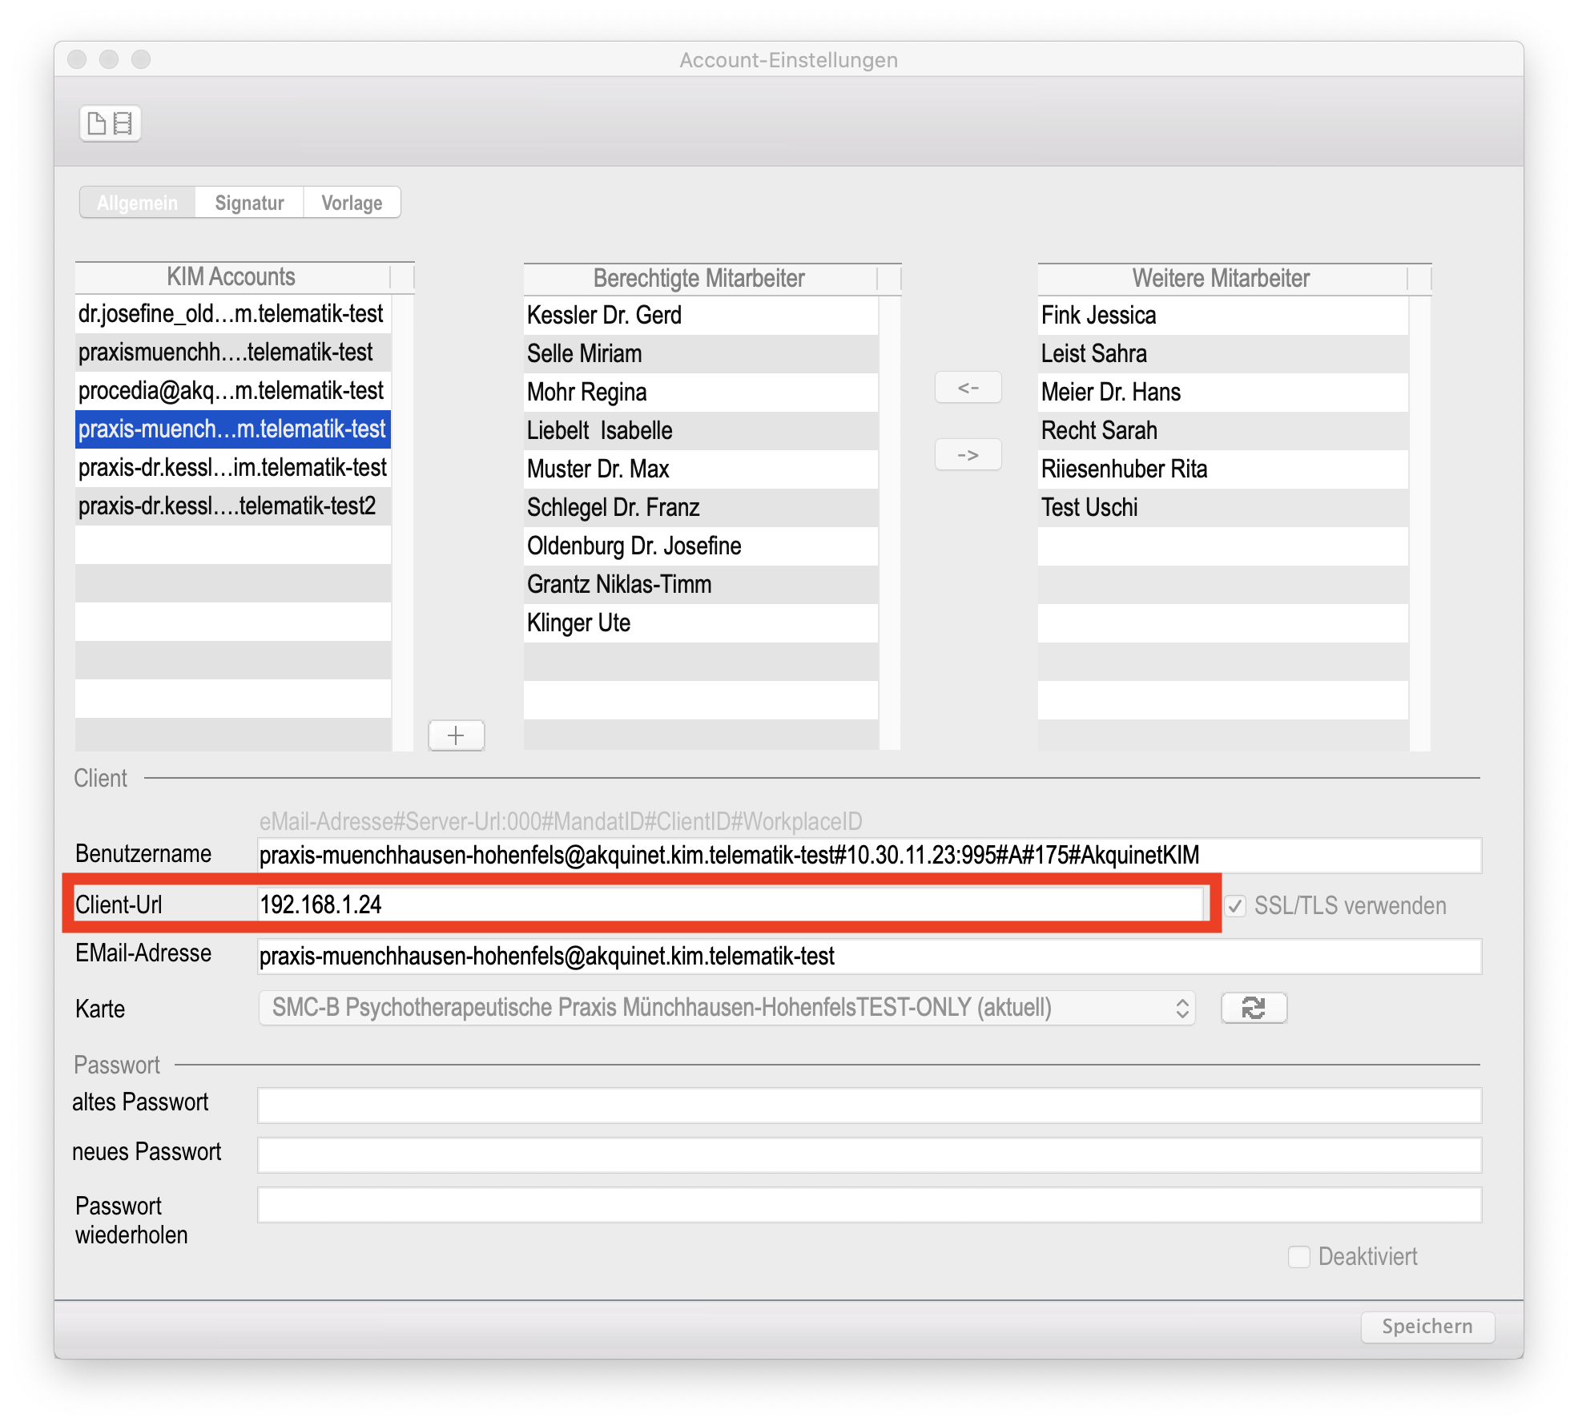The height and width of the screenshot is (1426, 1578).
Task: Click the left arrow move button
Action: (968, 388)
